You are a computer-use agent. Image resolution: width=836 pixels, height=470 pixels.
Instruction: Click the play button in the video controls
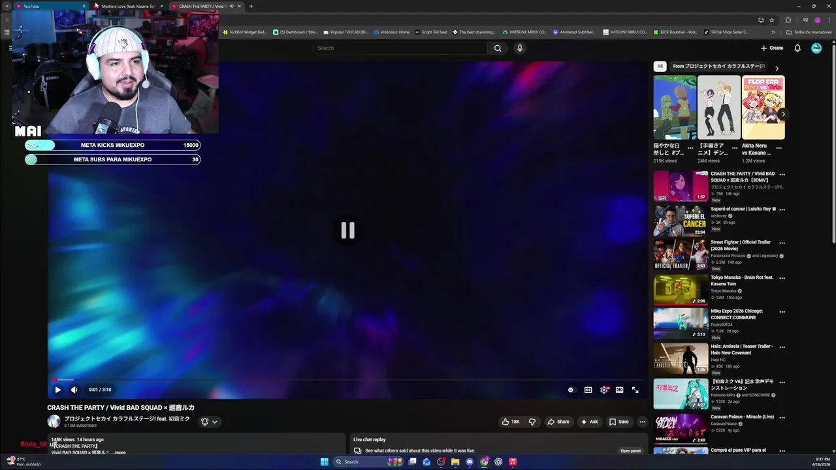pyautogui.click(x=57, y=390)
